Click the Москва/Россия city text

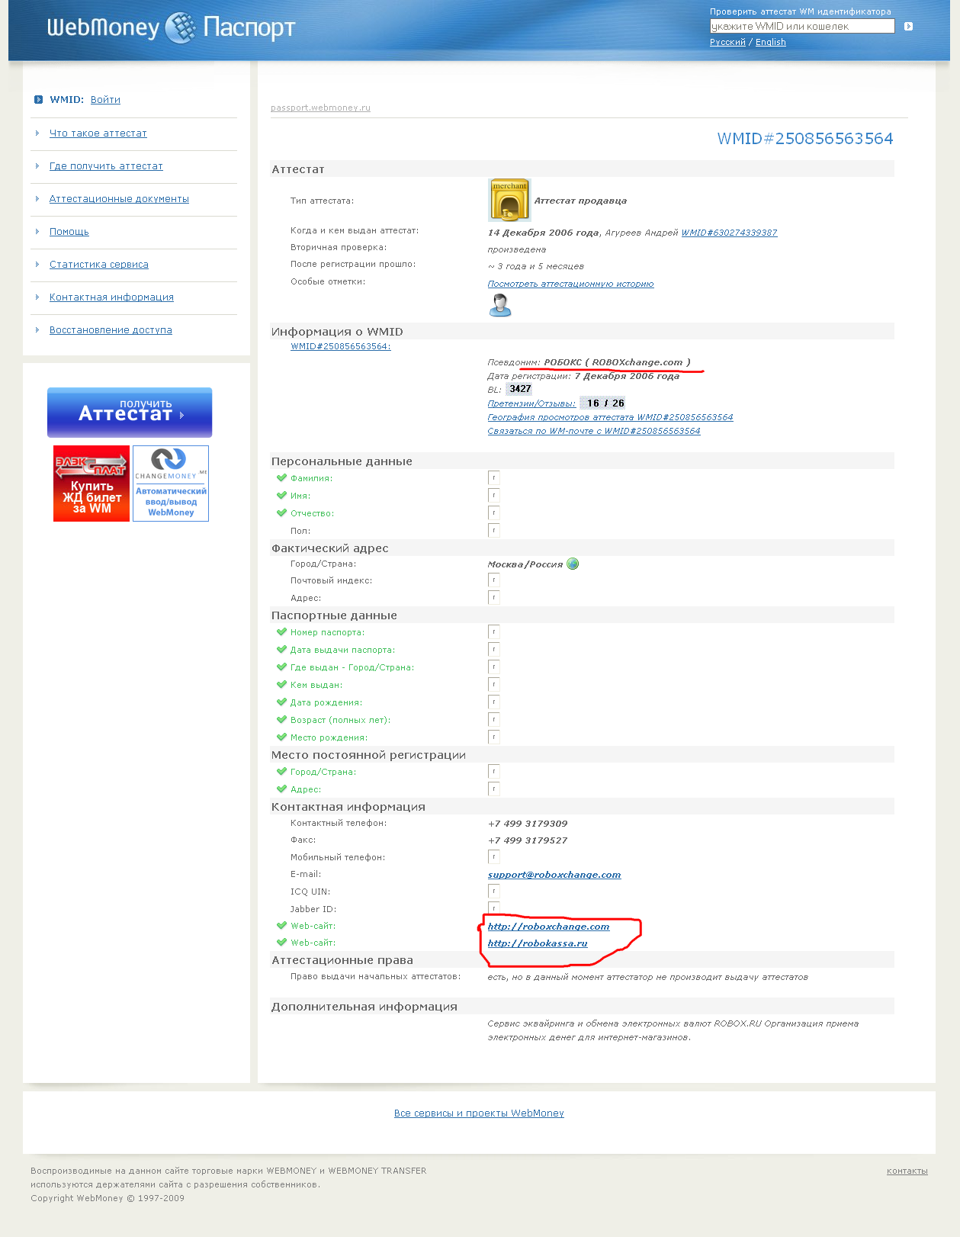[x=525, y=565]
